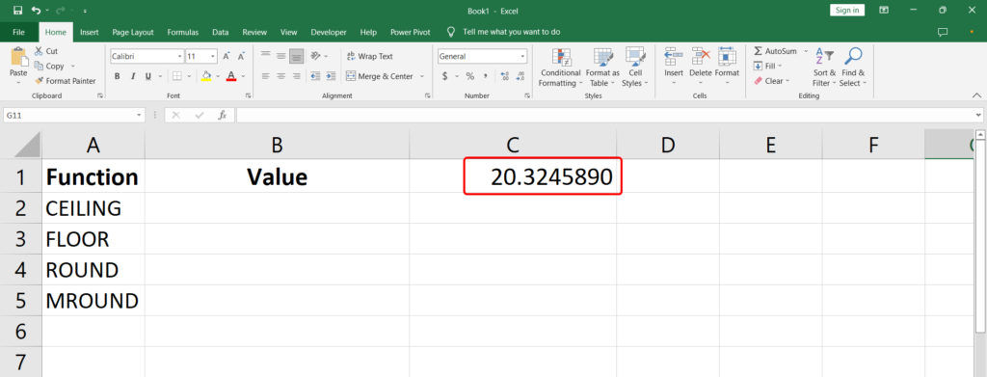Switch to the Formulas tab

182,32
